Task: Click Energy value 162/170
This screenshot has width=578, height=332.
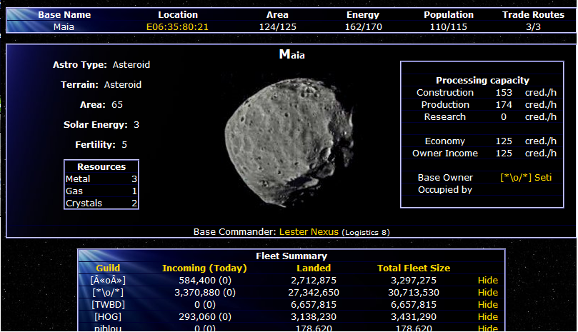Action: 363,27
